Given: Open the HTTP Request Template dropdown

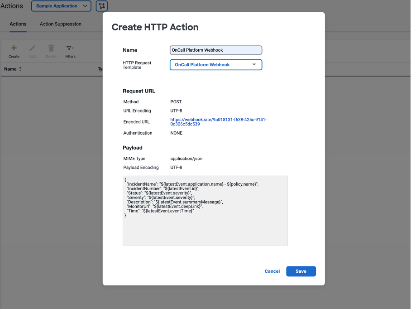Looking at the screenshot, I should (x=215, y=65).
